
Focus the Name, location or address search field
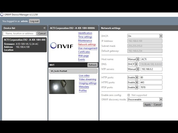click(x=19, y=33)
